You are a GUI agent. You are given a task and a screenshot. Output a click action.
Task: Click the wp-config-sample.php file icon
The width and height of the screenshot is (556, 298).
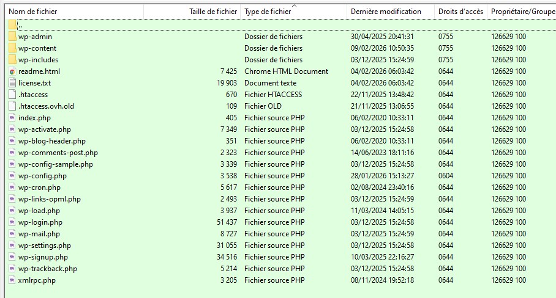12,164
